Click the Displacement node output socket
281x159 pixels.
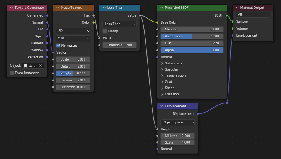point(198,114)
